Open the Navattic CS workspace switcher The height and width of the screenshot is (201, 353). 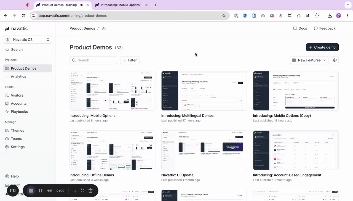tap(28, 39)
